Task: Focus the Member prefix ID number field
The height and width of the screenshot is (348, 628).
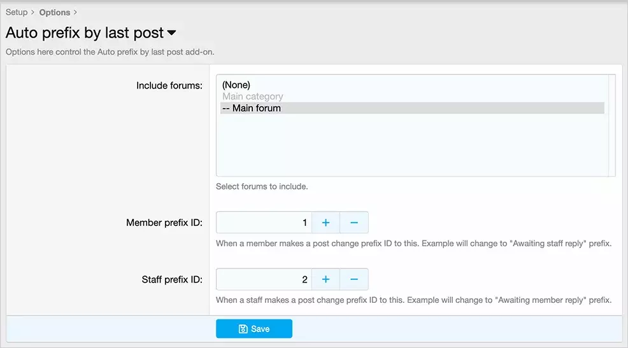Action: [x=264, y=223]
